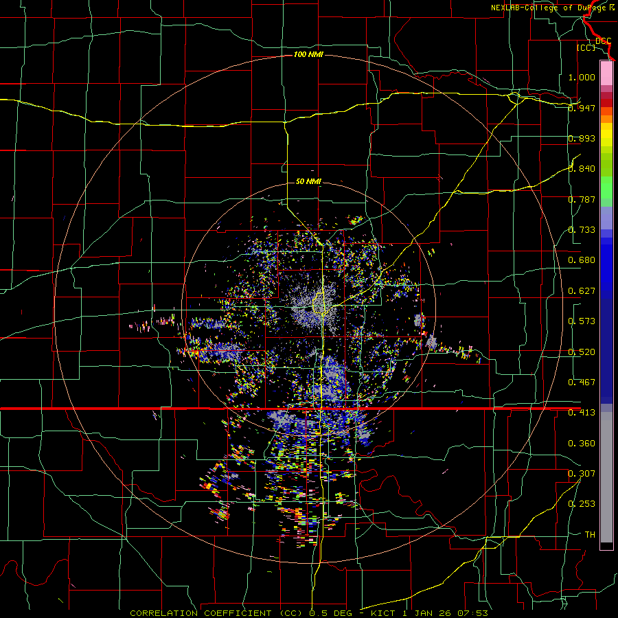This screenshot has width=618, height=618.
Task: Select the 0.413 scale value
Action: 582,413
